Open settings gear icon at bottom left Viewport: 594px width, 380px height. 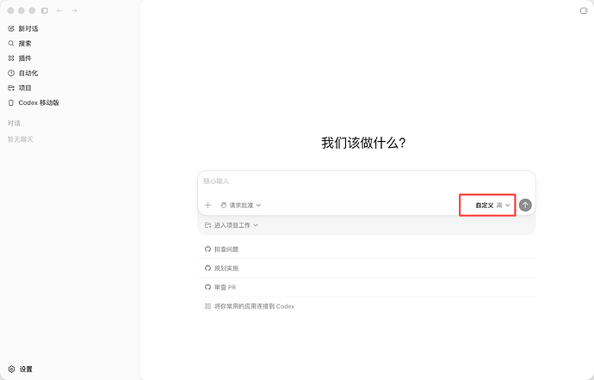11,369
